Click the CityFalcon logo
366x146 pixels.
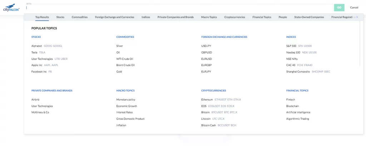pos(11,7)
